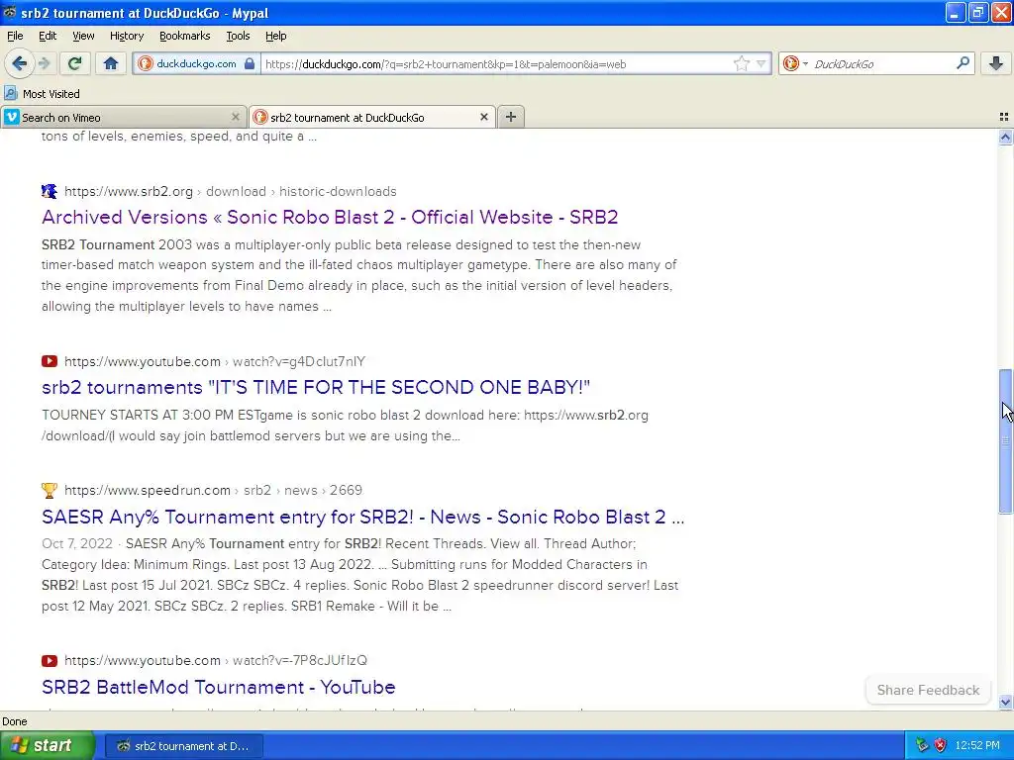Image resolution: width=1014 pixels, height=760 pixels.
Task: Click the green network tray icon
Action: pyautogui.click(x=922, y=746)
